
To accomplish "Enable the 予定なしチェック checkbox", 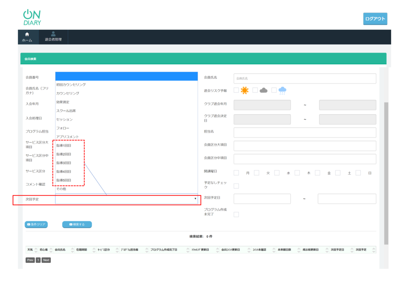I will tap(236, 186).
